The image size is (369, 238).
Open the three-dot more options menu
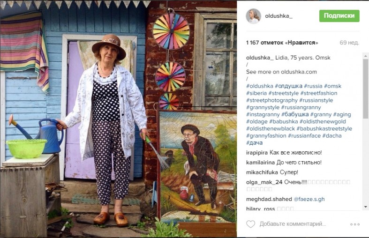[355, 224]
